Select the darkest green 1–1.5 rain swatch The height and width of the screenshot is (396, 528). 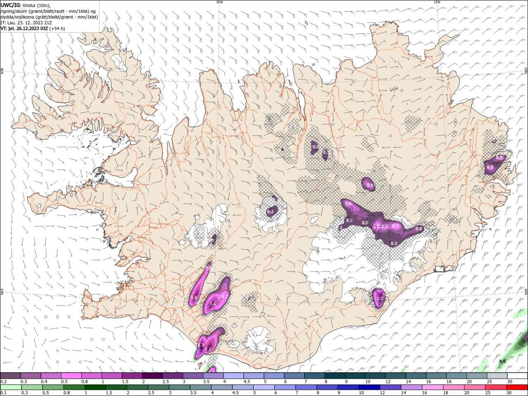pos(95,387)
